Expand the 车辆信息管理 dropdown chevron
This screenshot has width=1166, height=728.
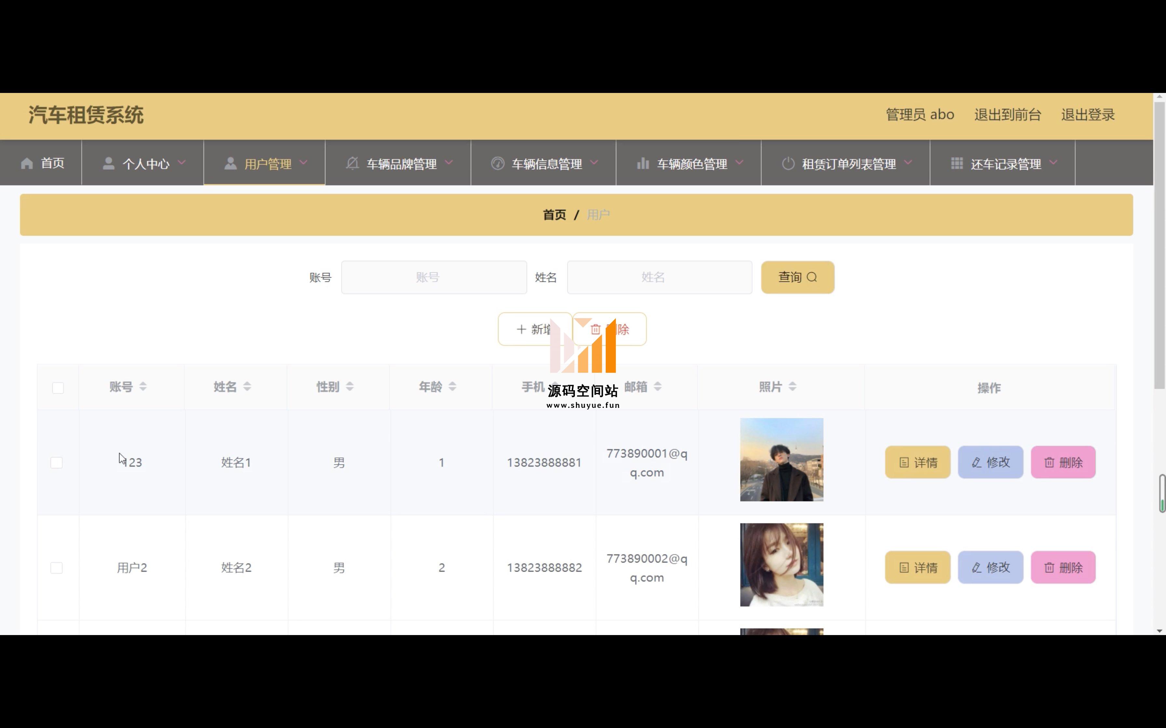click(594, 163)
